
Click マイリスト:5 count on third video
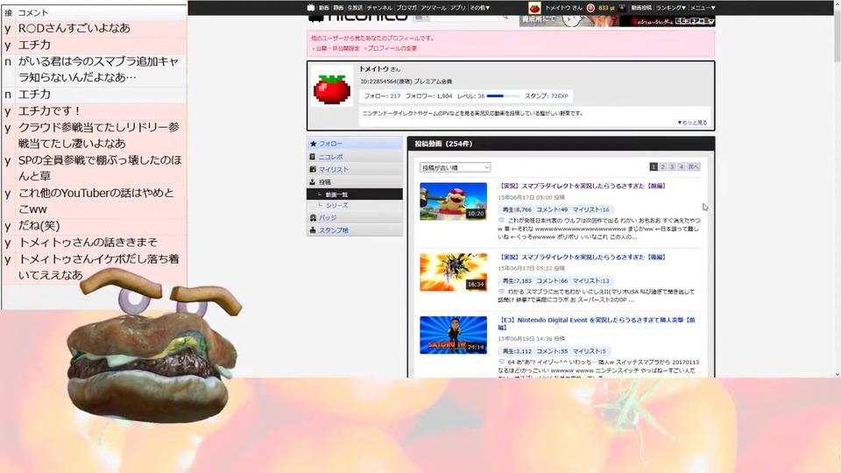click(589, 351)
